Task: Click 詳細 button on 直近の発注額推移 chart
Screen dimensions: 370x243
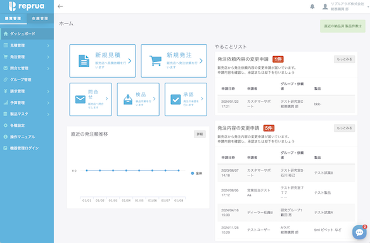Action: point(200,134)
